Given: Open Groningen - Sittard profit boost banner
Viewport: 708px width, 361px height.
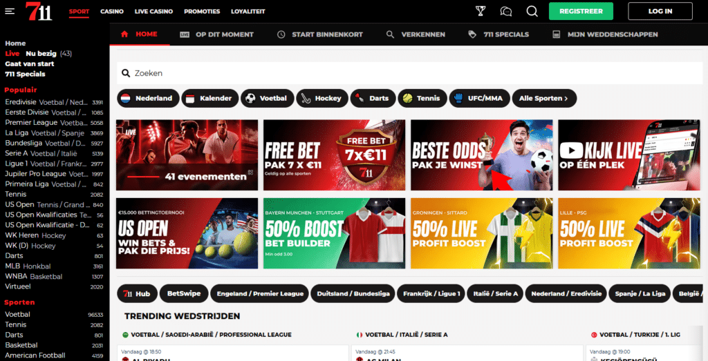Looking at the screenshot, I should [x=482, y=233].
